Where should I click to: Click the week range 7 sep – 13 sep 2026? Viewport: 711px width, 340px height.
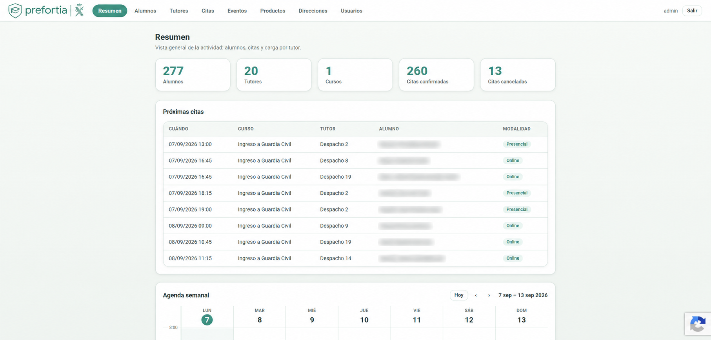(523, 295)
